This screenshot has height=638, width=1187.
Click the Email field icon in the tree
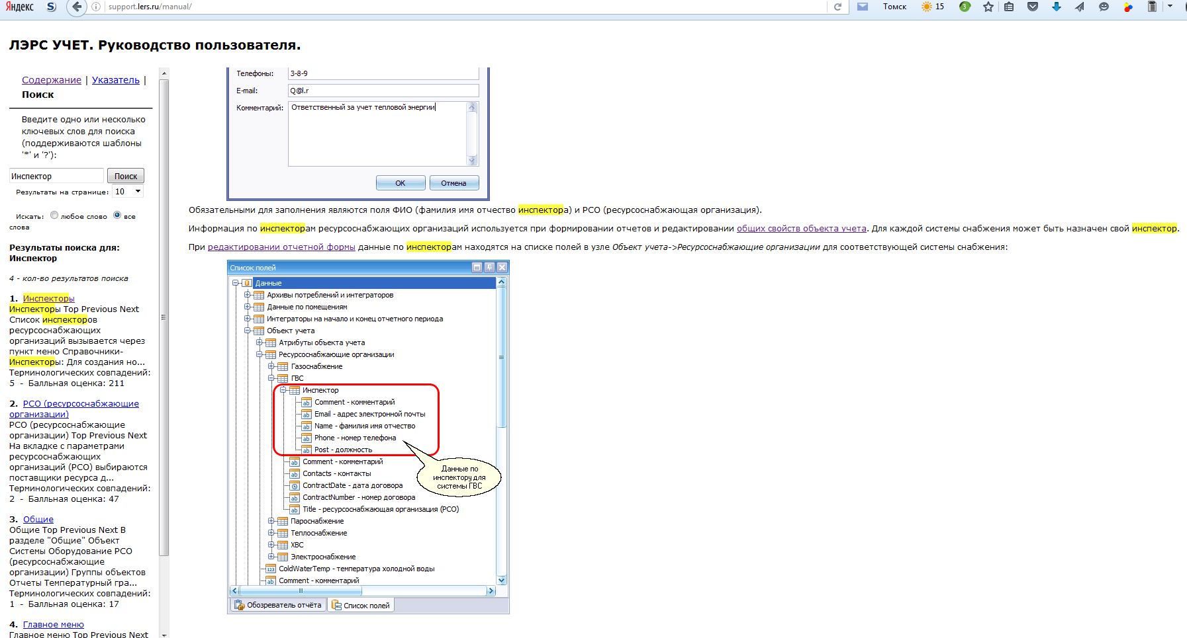(307, 415)
